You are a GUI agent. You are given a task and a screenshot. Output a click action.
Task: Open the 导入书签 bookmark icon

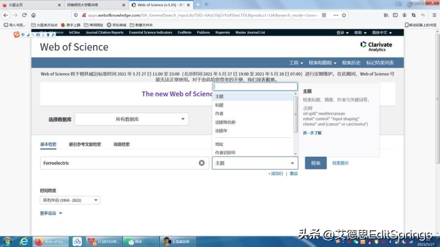(15, 25)
